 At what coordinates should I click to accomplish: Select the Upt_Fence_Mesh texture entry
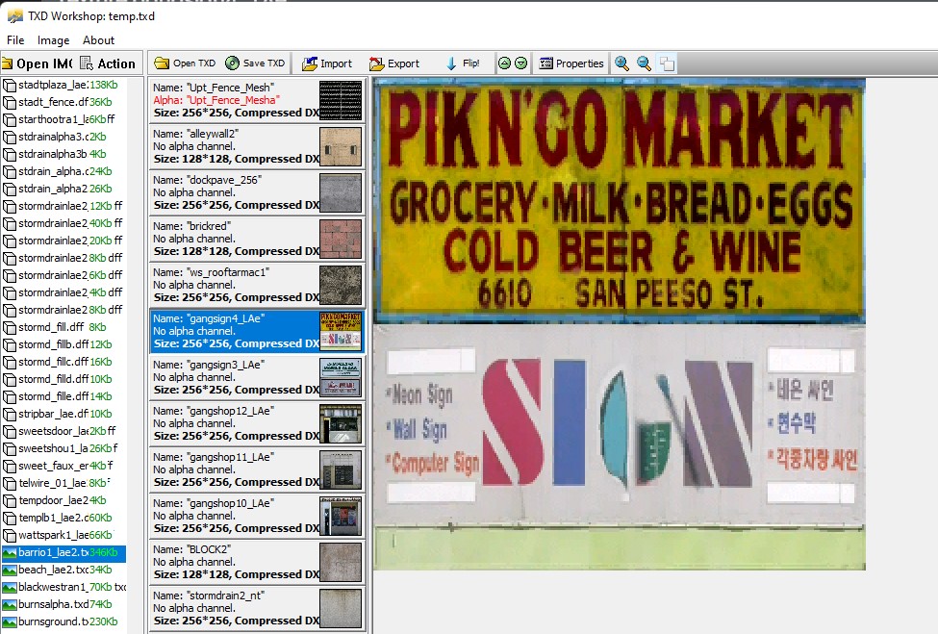[x=257, y=100]
